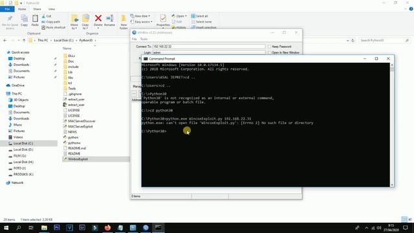Select the MACServerDiscover file
The image size is (414, 233).
click(x=82, y=121)
